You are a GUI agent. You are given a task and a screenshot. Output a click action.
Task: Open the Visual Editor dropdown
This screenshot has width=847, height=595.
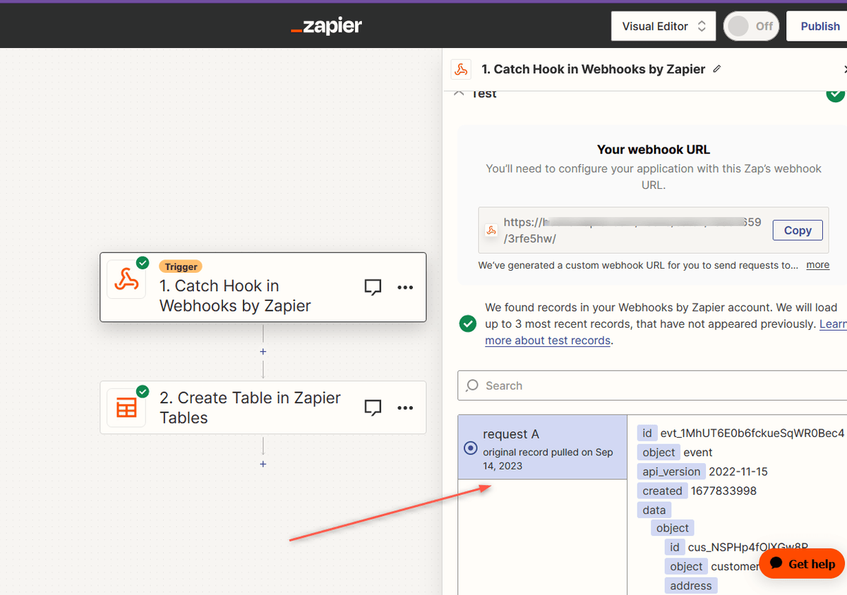(x=663, y=25)
